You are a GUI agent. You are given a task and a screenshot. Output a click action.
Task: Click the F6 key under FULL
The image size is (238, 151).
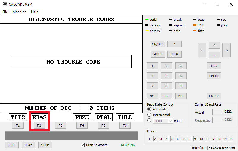tap(125, 125)
